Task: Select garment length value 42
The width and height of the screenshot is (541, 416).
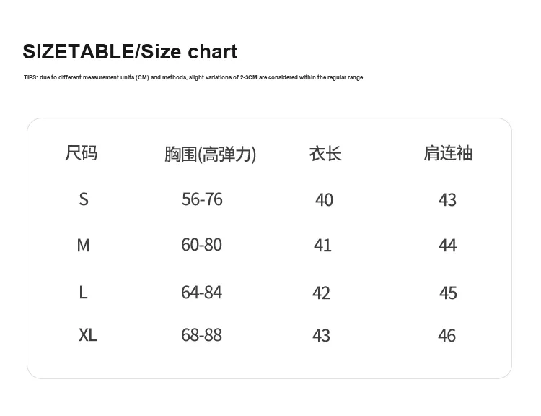Action: pos(321,293)
